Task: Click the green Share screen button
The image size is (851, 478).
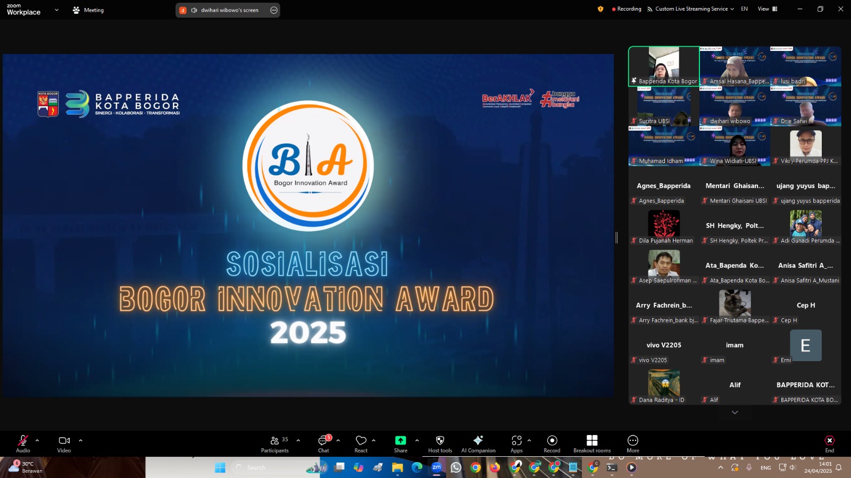Action: coord(401,443)
